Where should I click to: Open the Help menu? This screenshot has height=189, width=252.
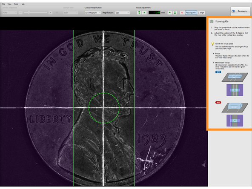23,4
